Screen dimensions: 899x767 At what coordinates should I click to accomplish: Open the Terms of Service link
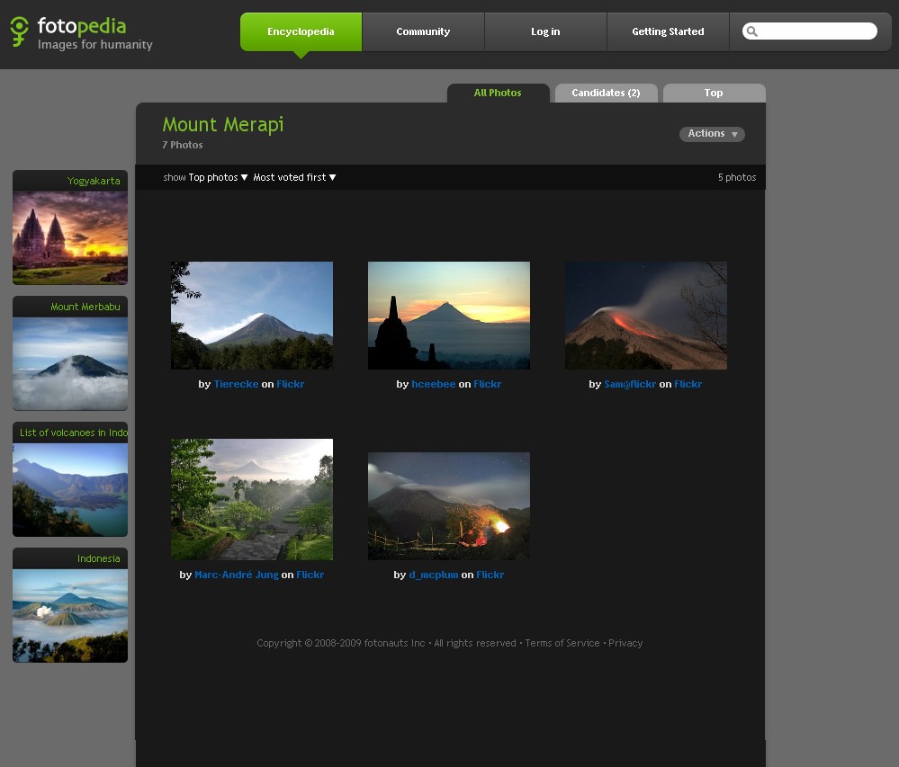click(x=562, y=644)
